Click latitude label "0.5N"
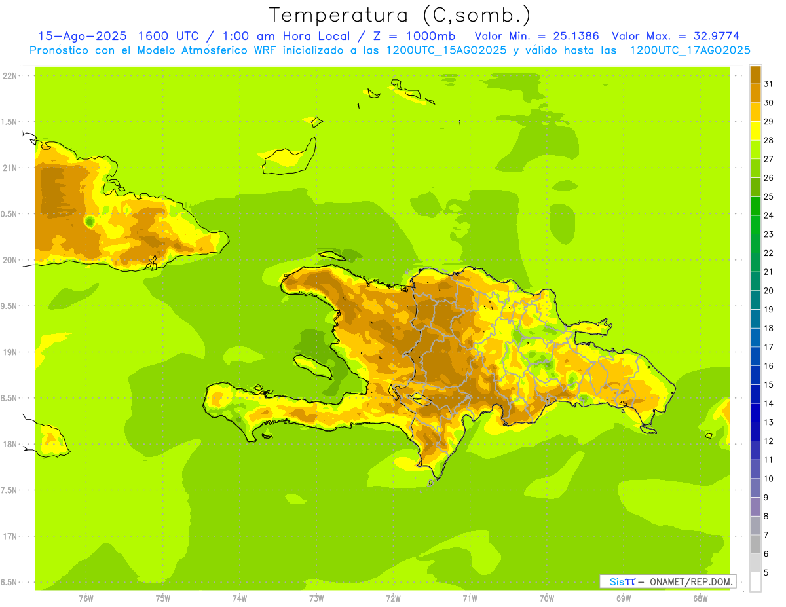The image size is (786, 607). point(9,214)
